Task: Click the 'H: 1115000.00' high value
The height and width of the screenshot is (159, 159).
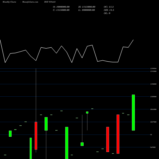Action: point(87,7)
